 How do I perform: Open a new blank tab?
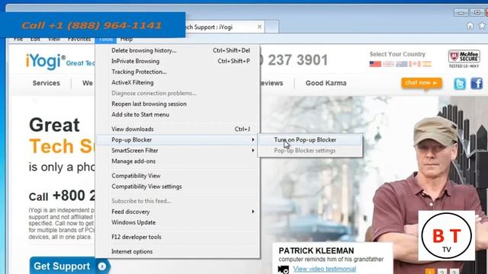pyautogui.click(x=271, y=27)
